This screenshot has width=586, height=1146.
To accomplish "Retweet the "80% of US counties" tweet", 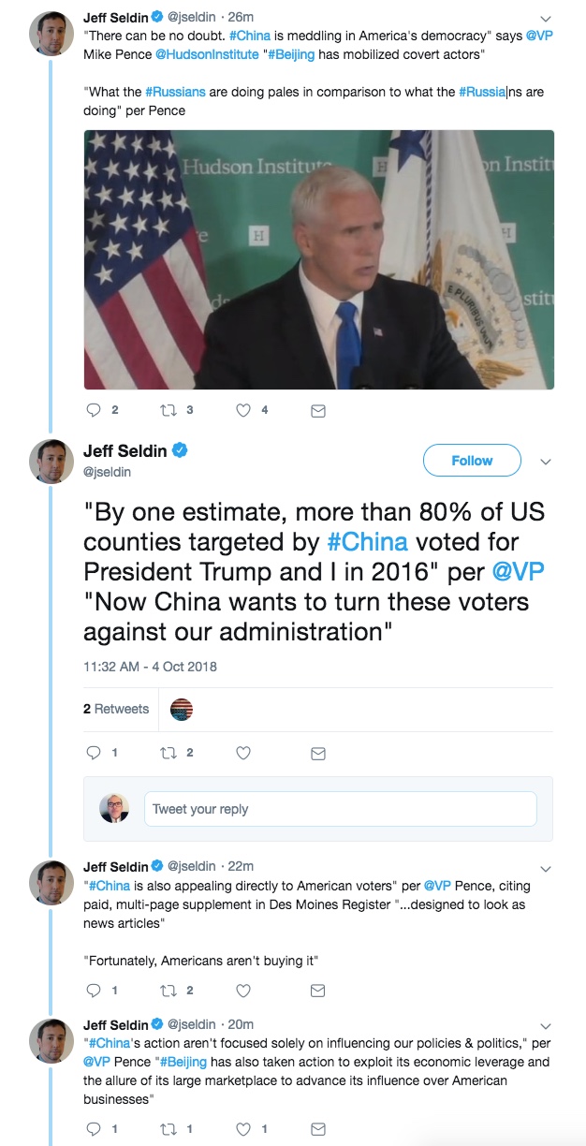I will pyautogui.click(x=168, y=753).
